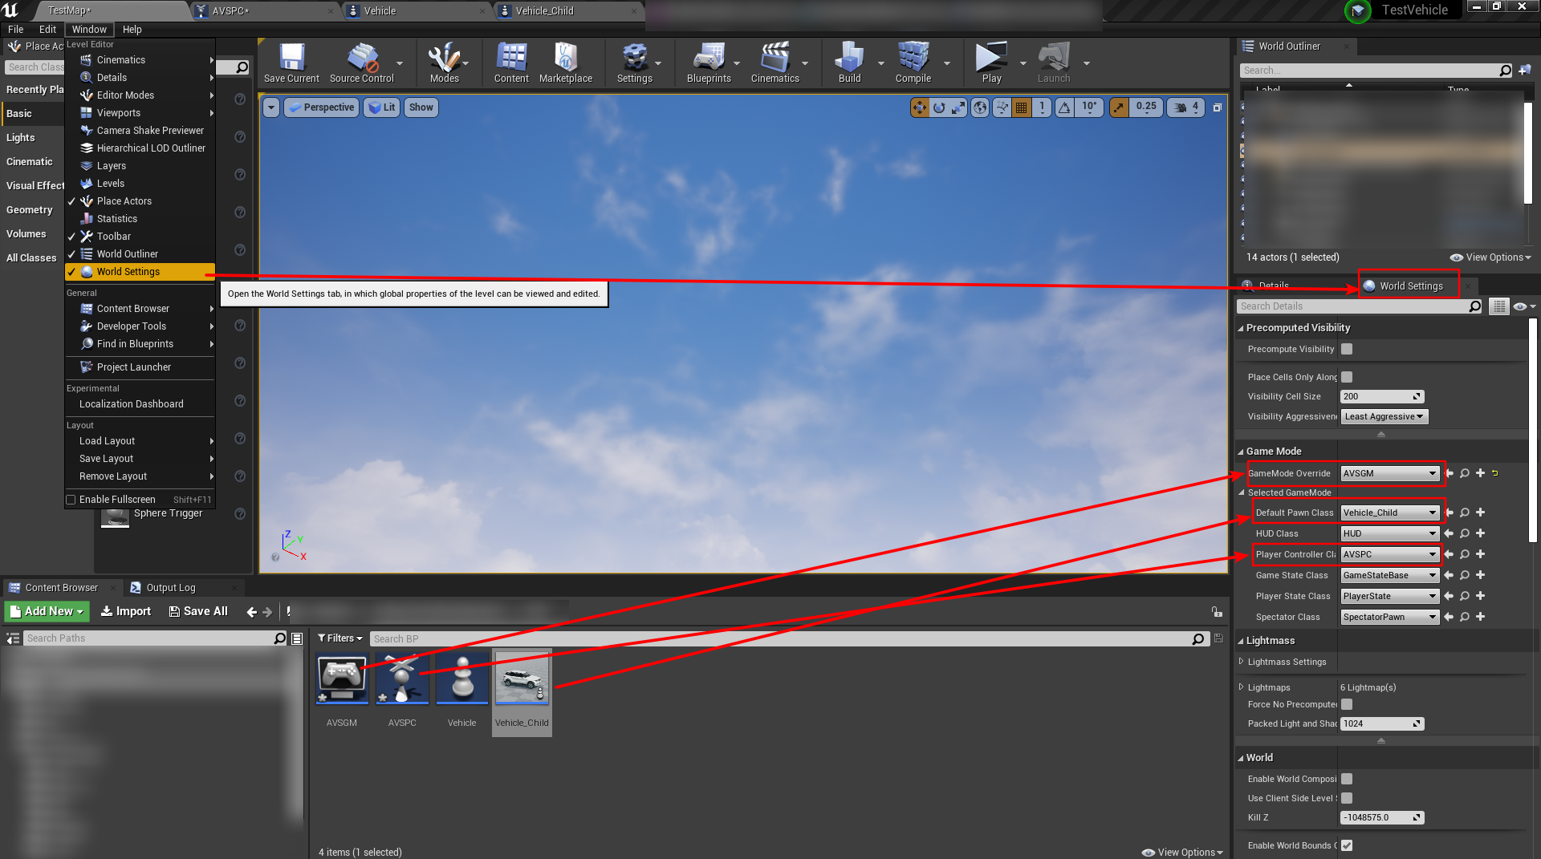Toggle world/local coordinate system icon
This screenshot has height=859, width=1541.
tap(980, 107)
